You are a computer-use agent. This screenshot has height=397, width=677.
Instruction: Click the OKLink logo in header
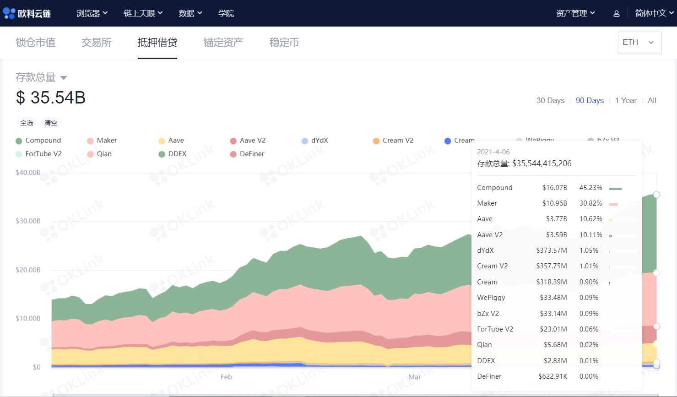coord(27,13)
